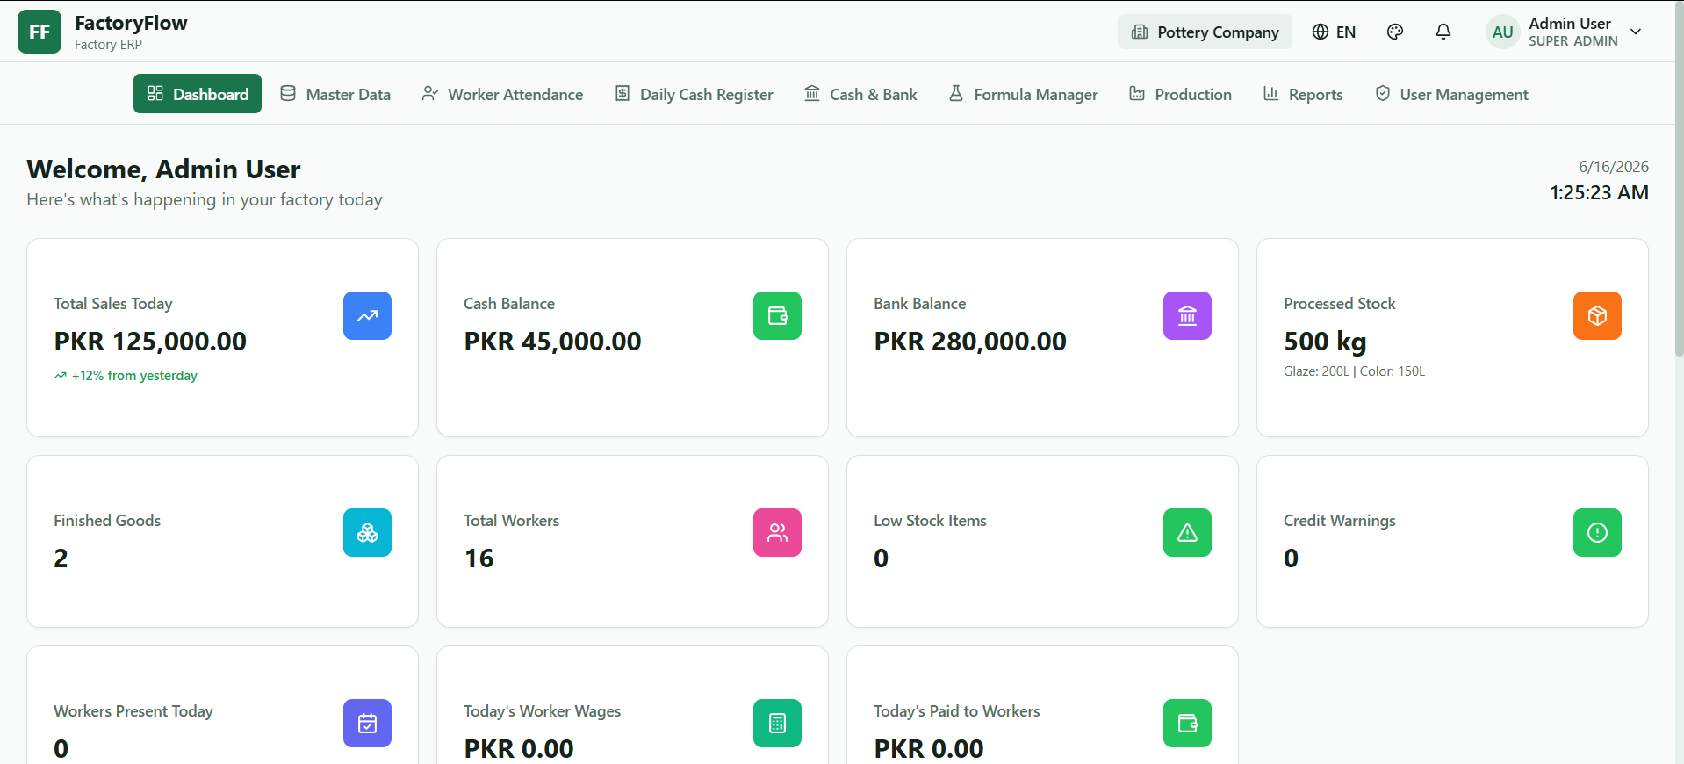Switch to the Master Data tab
The width and height of the screenshot is (1684, 764).
pyautogui.click(x=335, y=94)
